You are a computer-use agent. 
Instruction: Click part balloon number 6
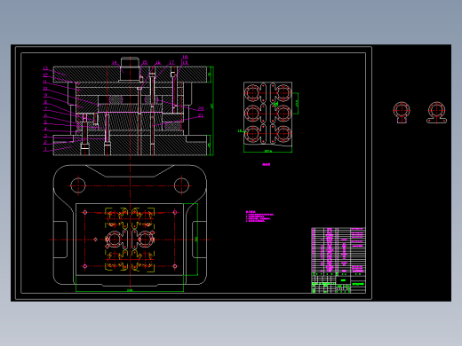pos(45,115)
